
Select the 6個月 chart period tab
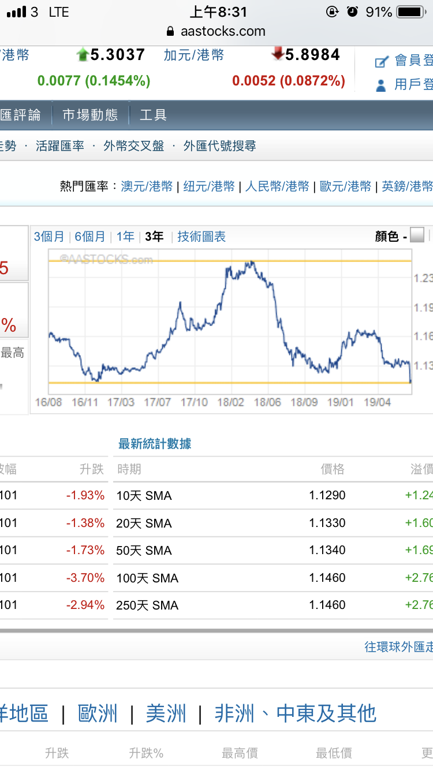(x=91, y=236)
